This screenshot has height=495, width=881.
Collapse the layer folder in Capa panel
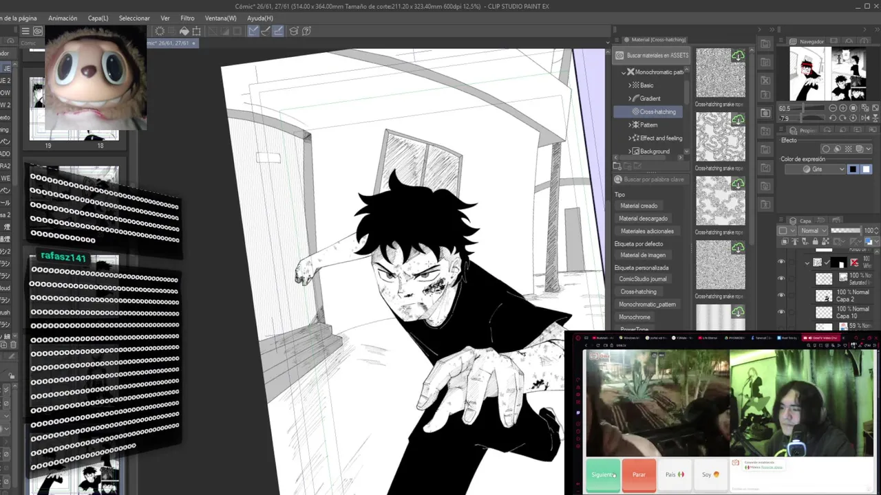807,263
